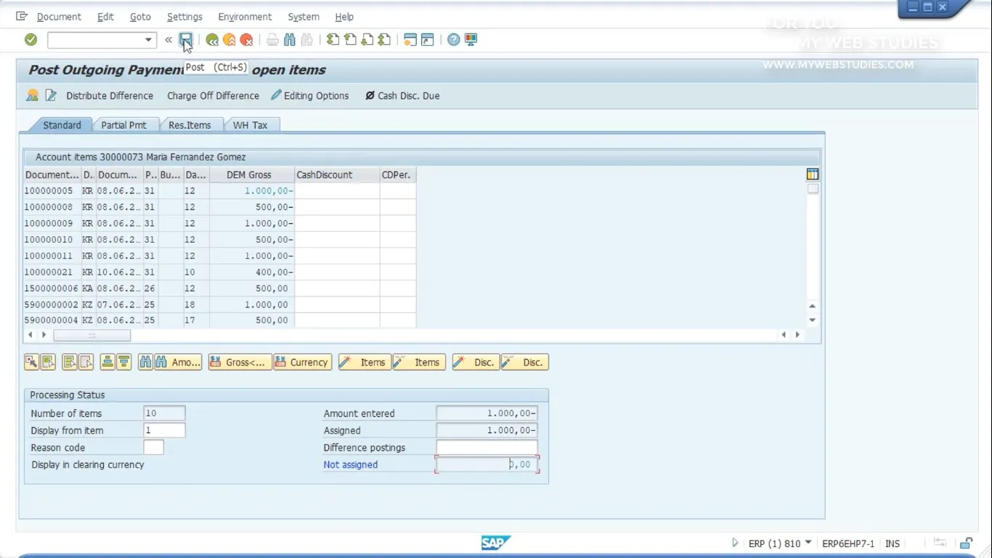The height and width of the screenshot is (558, 992).
Task: Switch to the Standard tab
Action: [x=62, y=125]
